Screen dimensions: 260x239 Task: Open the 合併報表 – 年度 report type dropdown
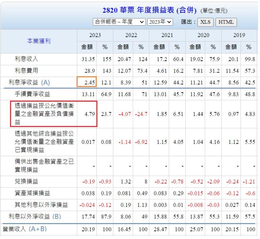pyautogui.click(x=119, y=22)
